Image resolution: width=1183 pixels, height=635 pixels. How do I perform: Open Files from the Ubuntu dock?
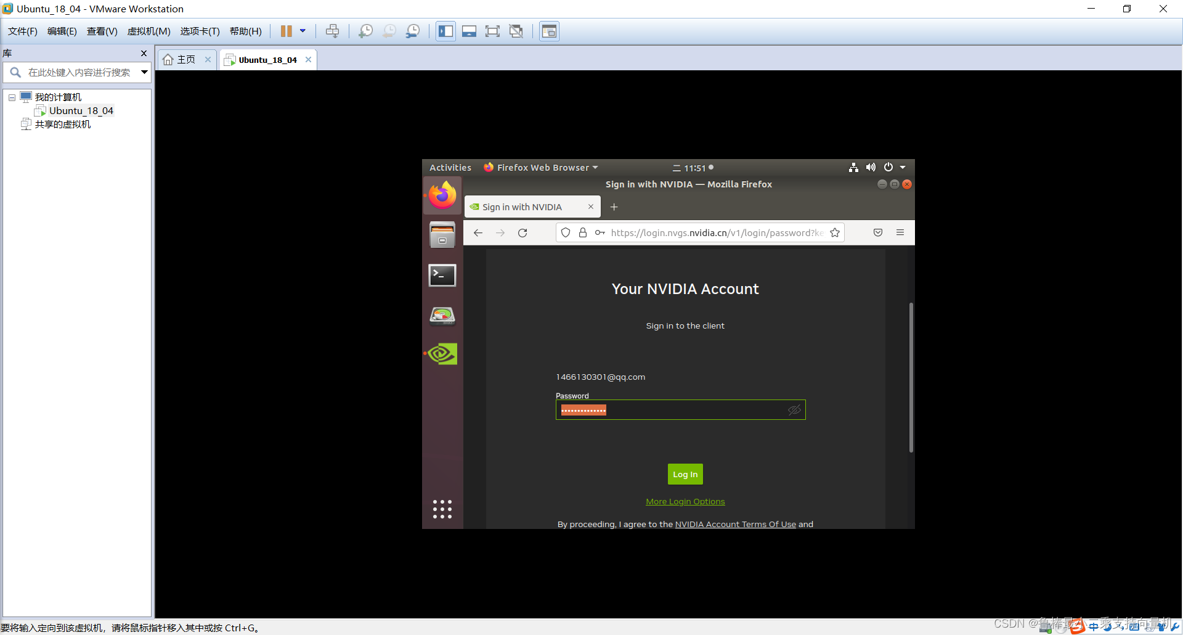(x=442, y=235)
